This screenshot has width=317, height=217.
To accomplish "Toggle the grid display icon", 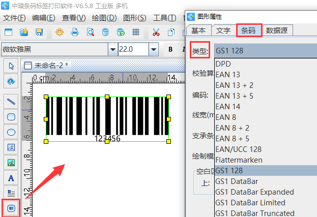I will [x=136, y=33].
